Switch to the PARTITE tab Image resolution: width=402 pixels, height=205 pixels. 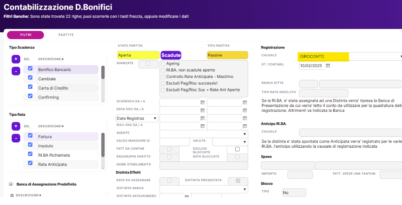point(66,35)
